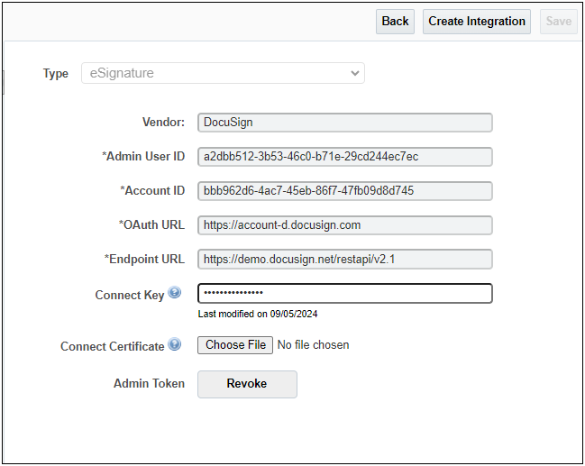This screenshot has height=466, width=585.
Task: Focus the Connect Key password field
Action: coord(345,294)
